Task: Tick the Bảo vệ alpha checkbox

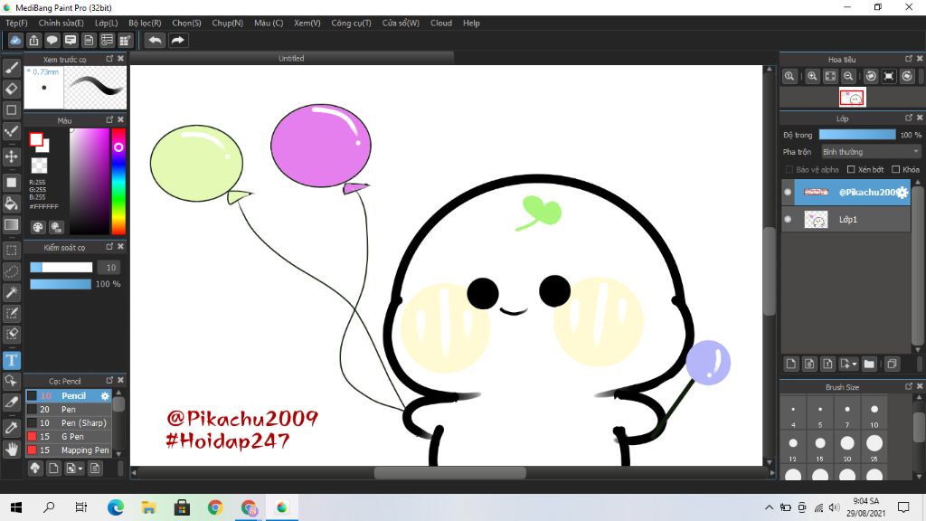Action: (x=789, y=169)
